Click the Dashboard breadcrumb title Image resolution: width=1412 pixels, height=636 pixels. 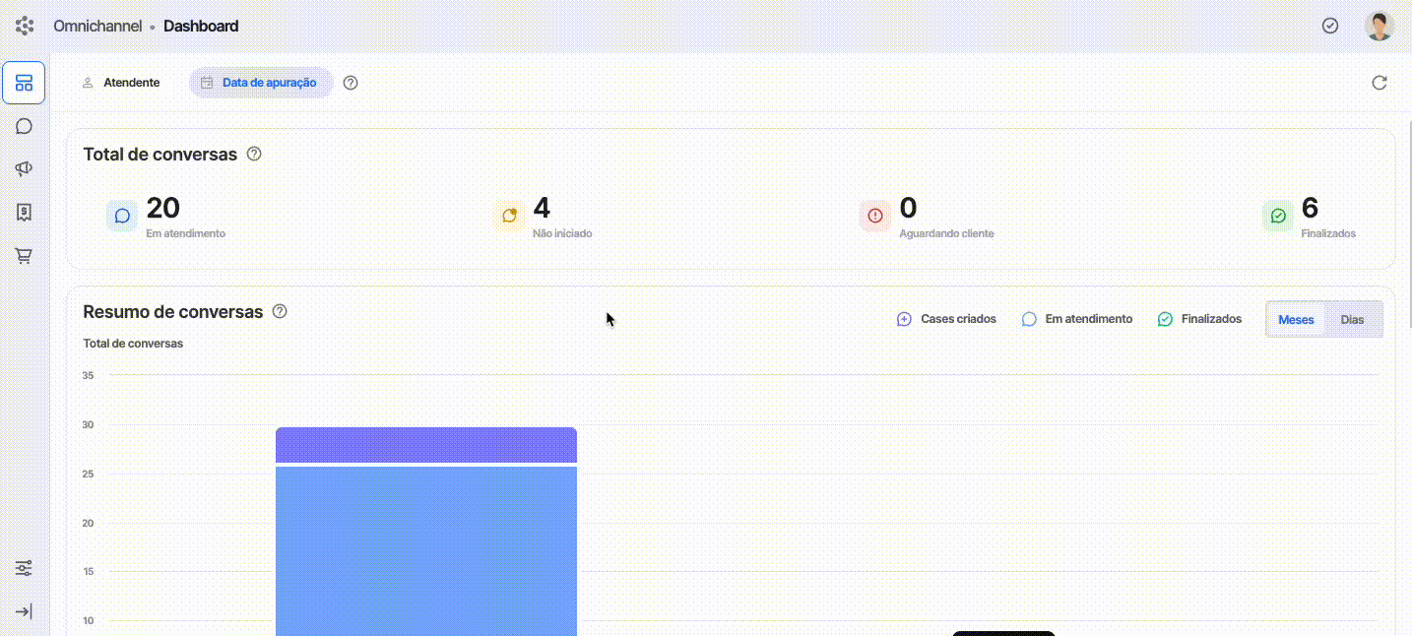(201, 27)
